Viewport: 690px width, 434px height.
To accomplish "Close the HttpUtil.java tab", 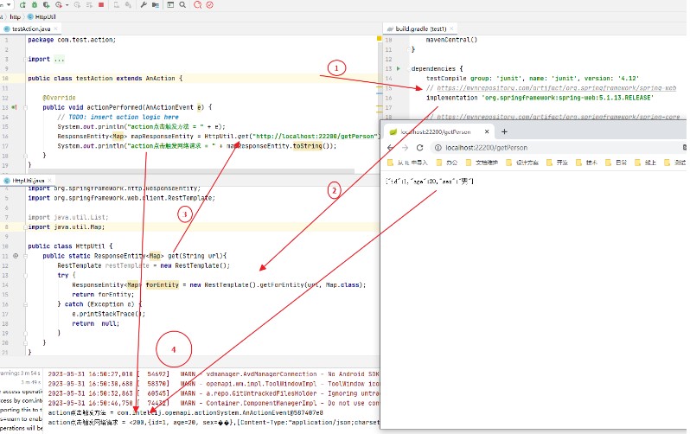I will pyautogui.click(x=50, y=181).
